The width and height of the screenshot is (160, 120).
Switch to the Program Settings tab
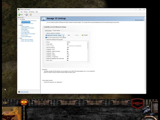tap(56, 31)
